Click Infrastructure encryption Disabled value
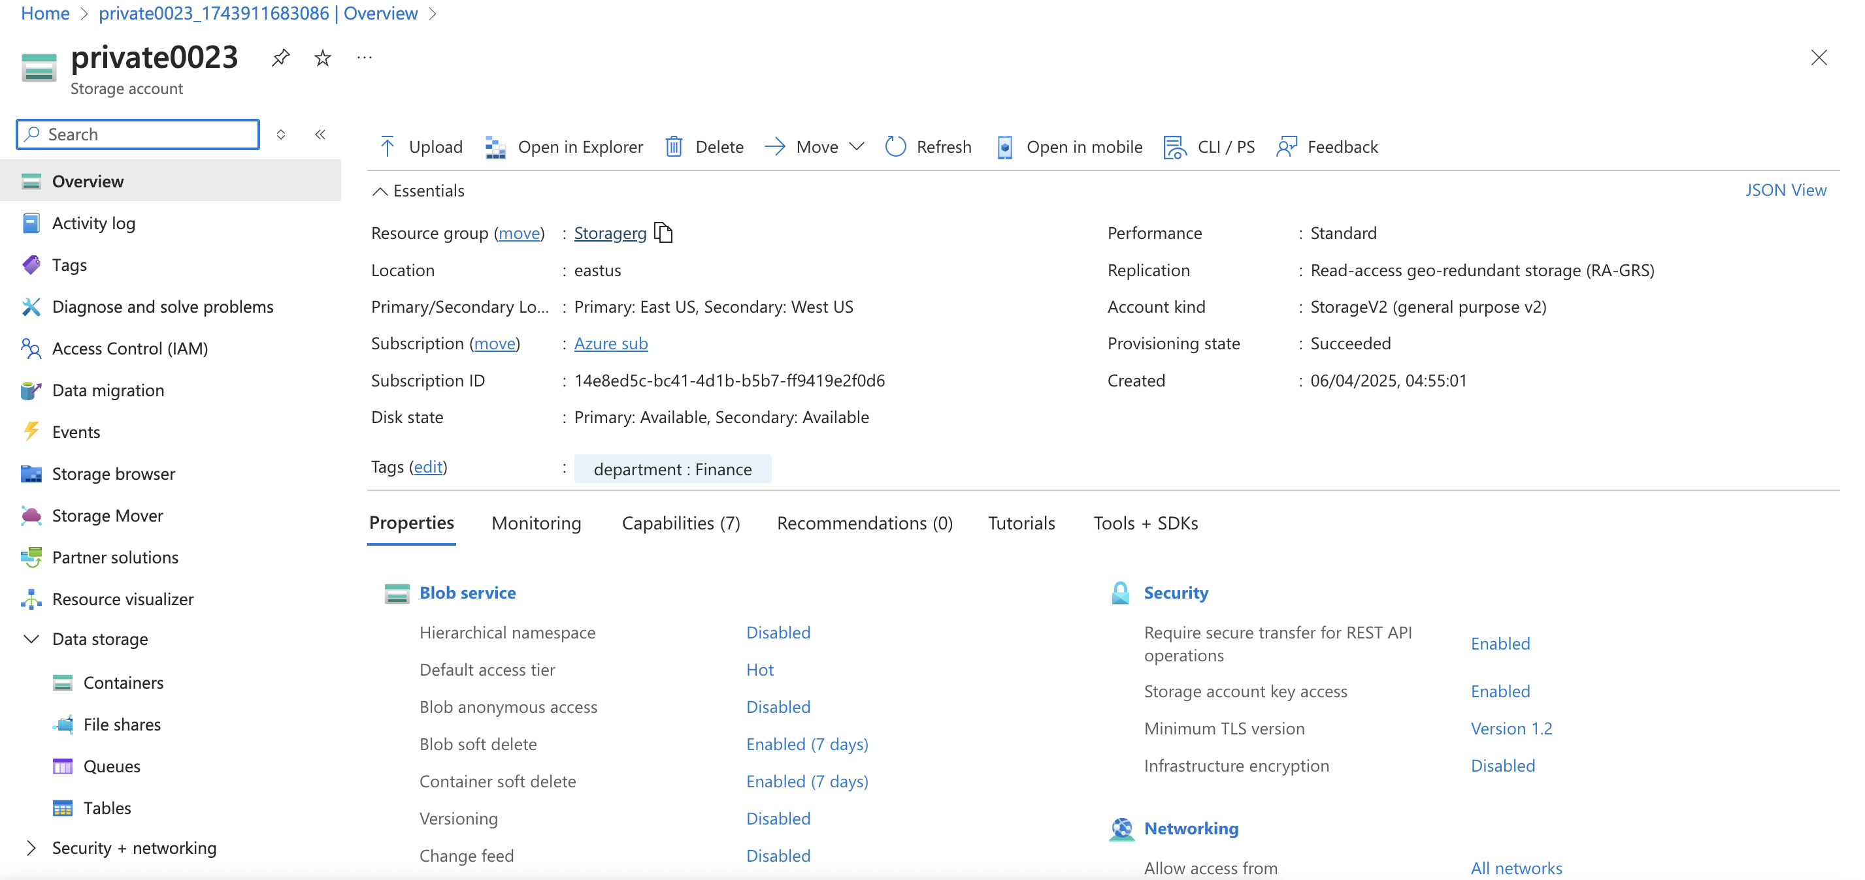 1502,766
